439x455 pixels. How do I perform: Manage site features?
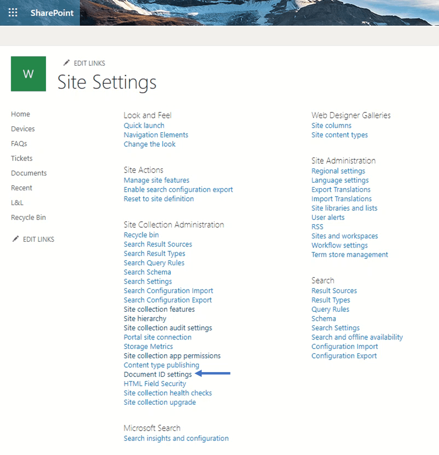pos(156,180)
